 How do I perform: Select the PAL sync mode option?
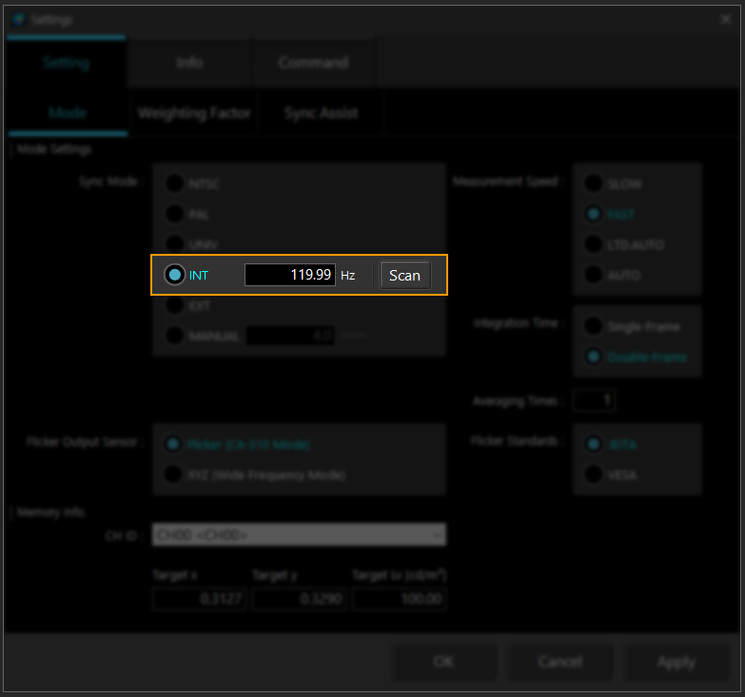[175, 214]
